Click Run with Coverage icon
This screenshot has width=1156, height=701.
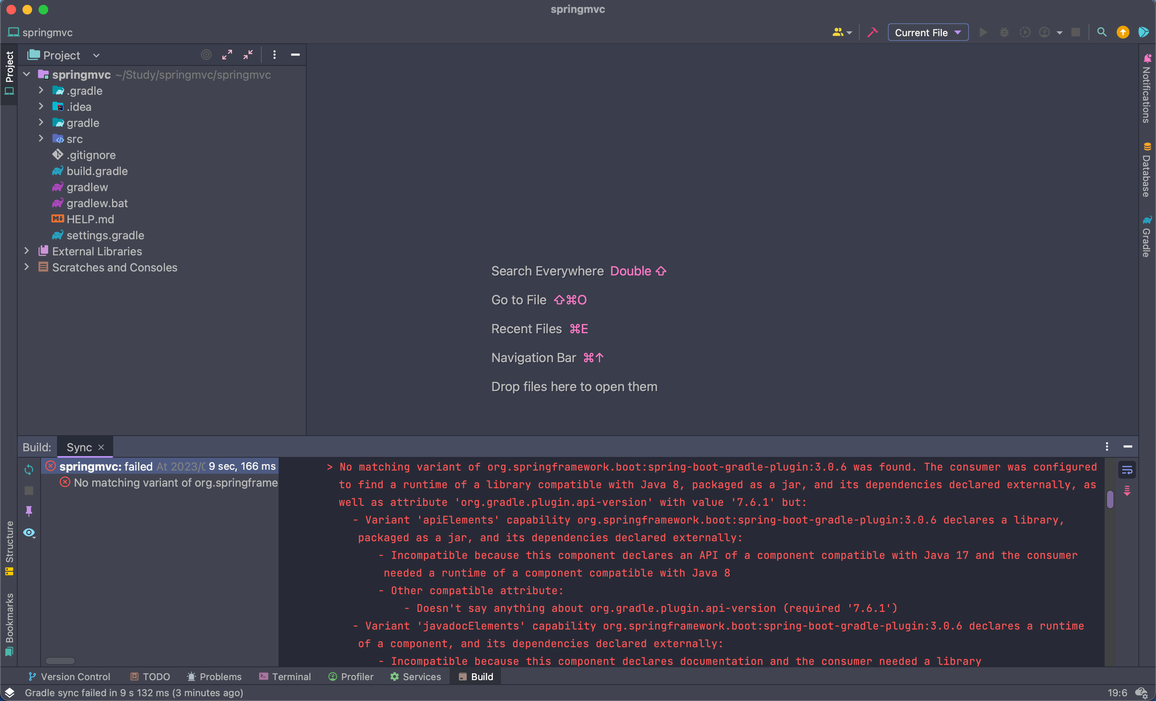click(x=1025, y=33)
